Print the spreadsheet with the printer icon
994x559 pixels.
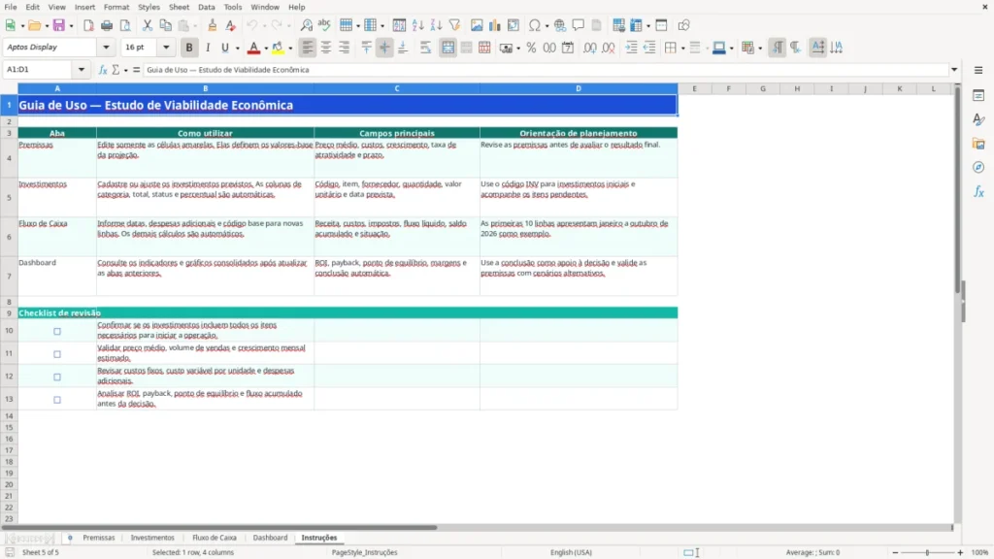(107, 25)
